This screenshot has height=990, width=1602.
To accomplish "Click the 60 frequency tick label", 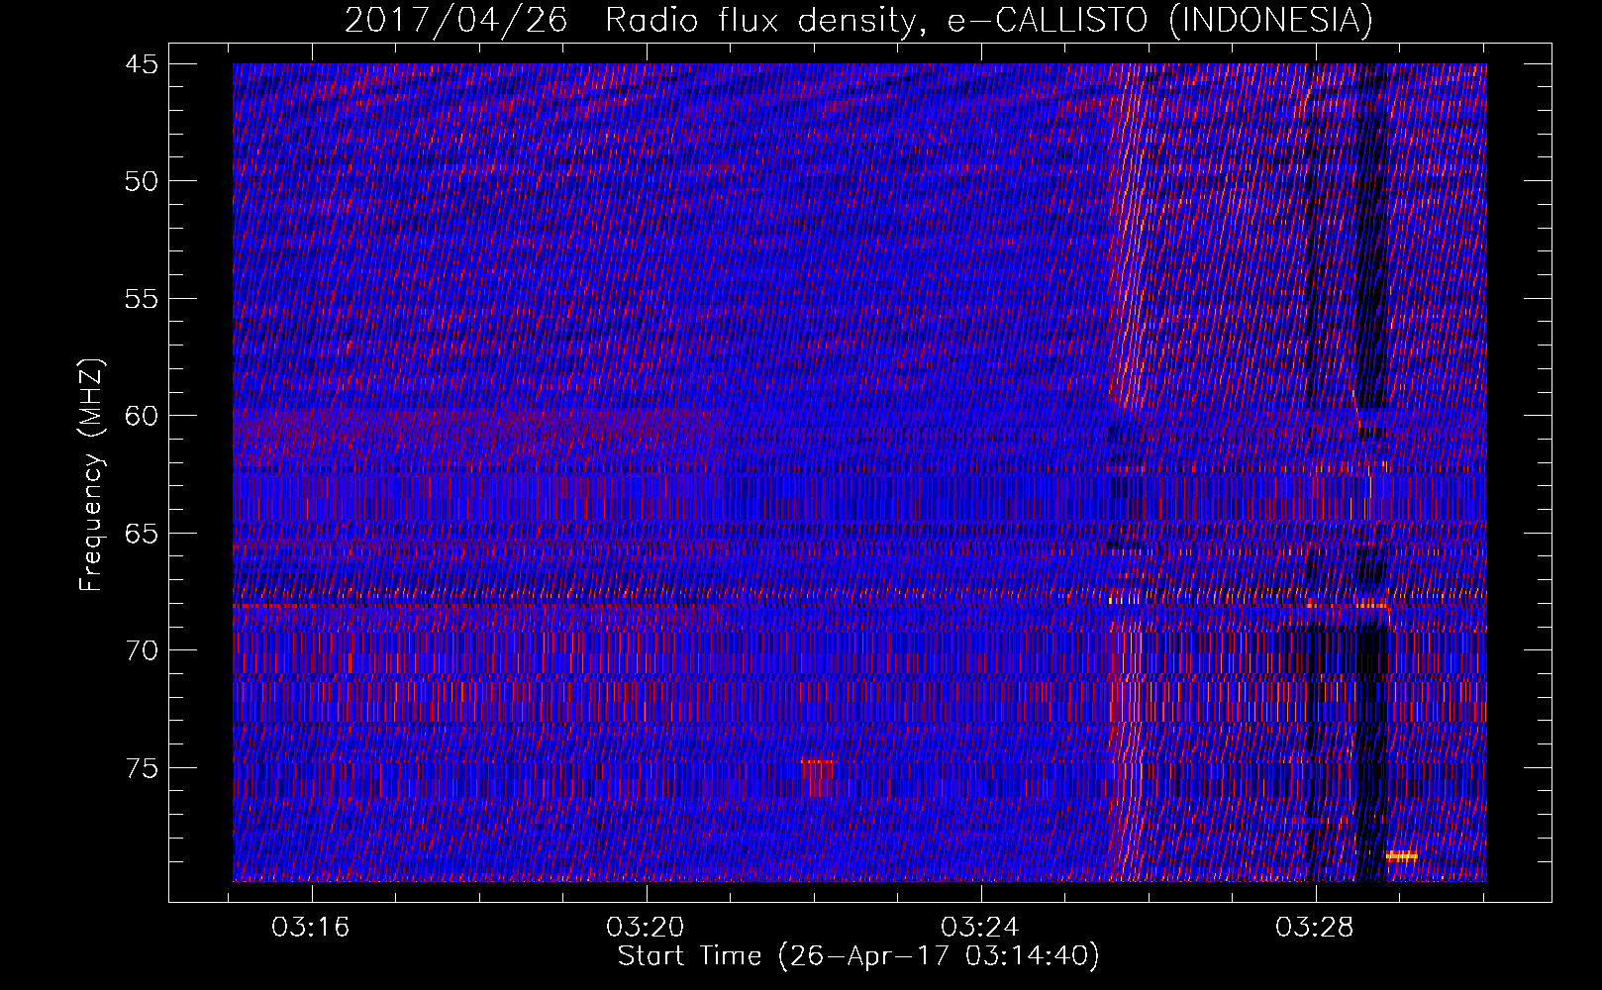I will (142, 416).
